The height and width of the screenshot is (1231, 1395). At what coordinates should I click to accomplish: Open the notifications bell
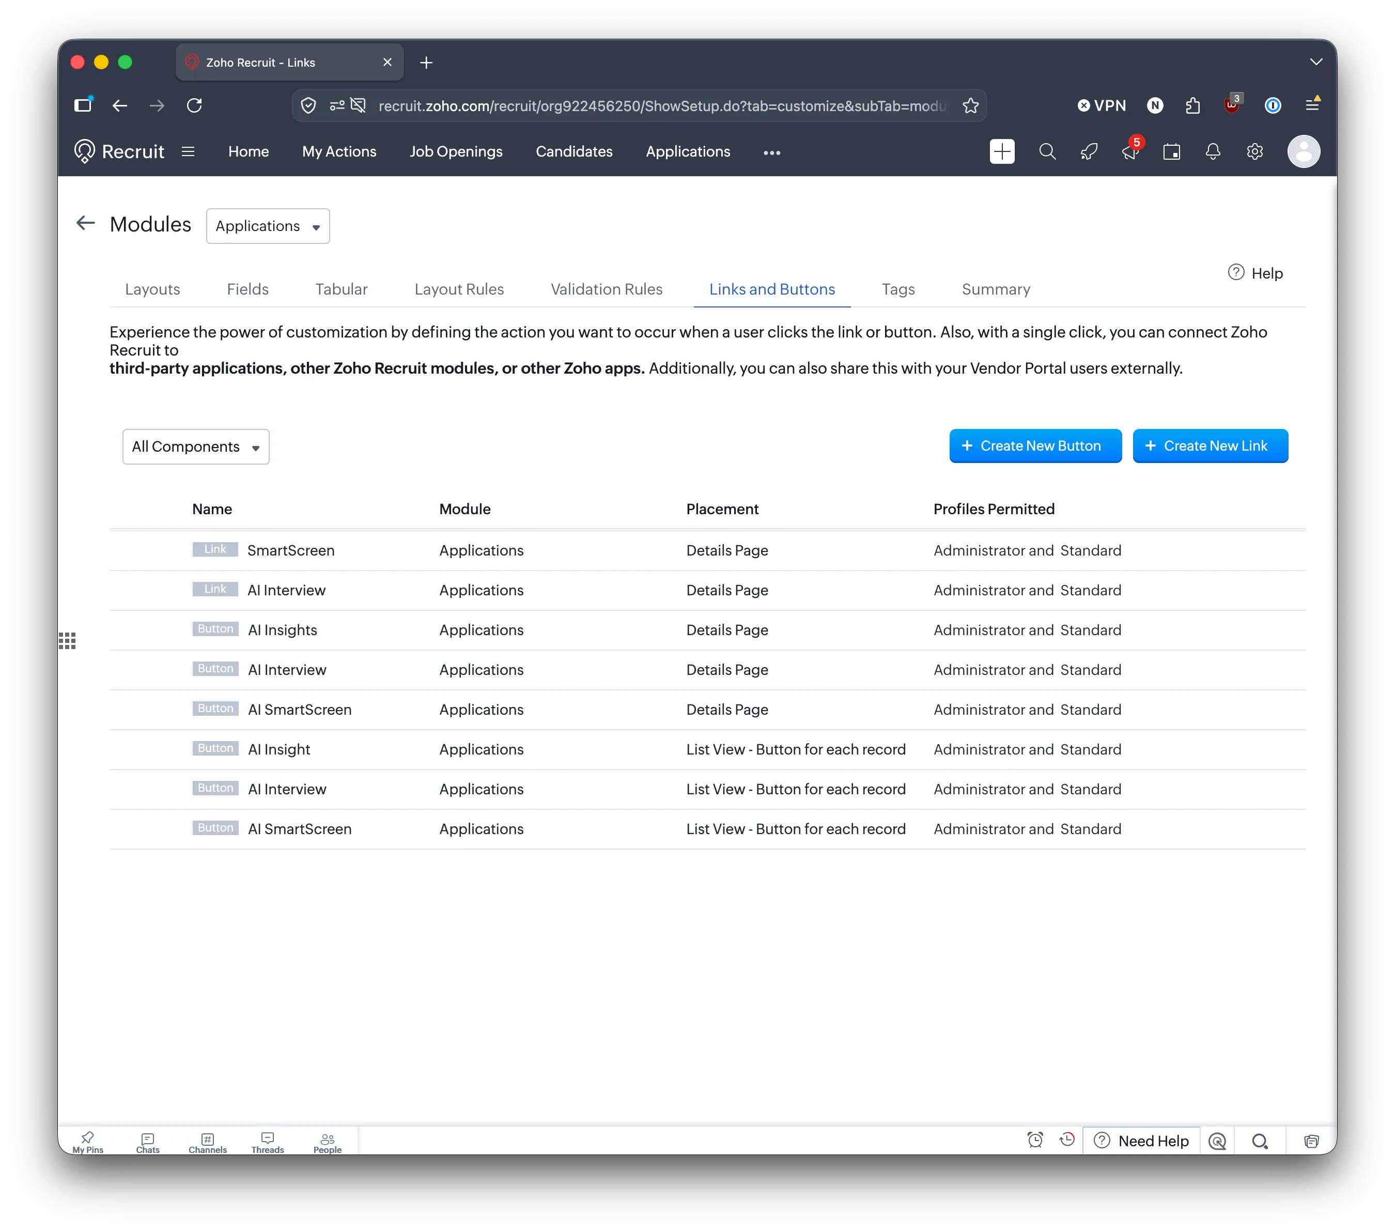pos(1213,151)
